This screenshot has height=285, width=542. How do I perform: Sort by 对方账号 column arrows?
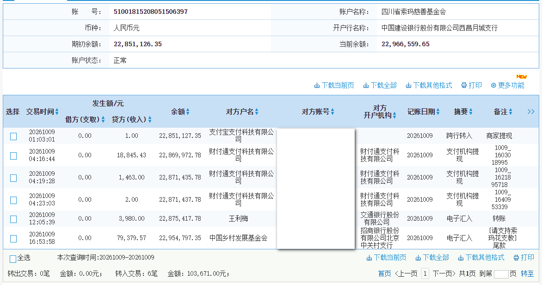[x=333, y=112]
